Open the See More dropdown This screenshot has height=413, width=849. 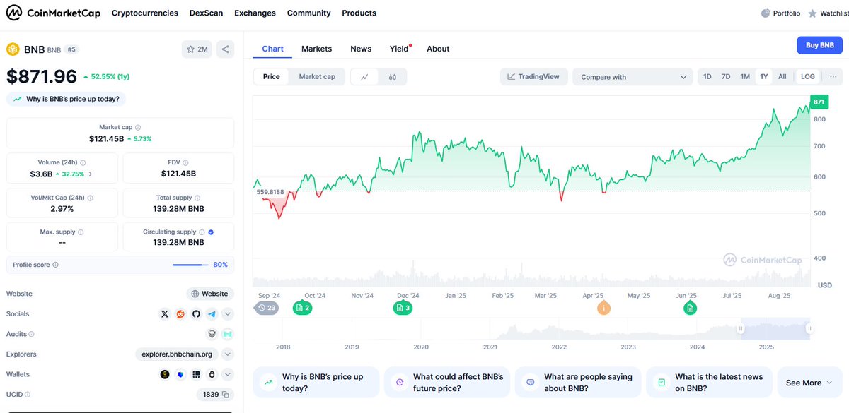point(809,383)
